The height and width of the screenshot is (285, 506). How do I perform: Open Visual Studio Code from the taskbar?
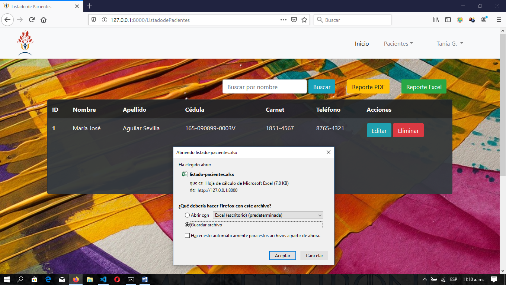click(x=103, y=279)
